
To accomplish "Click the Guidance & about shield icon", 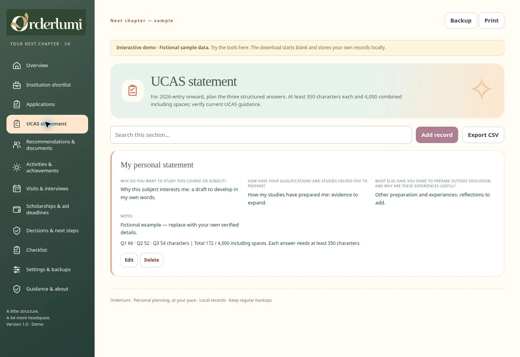I will pyautogui.click(x=17, y=289).
